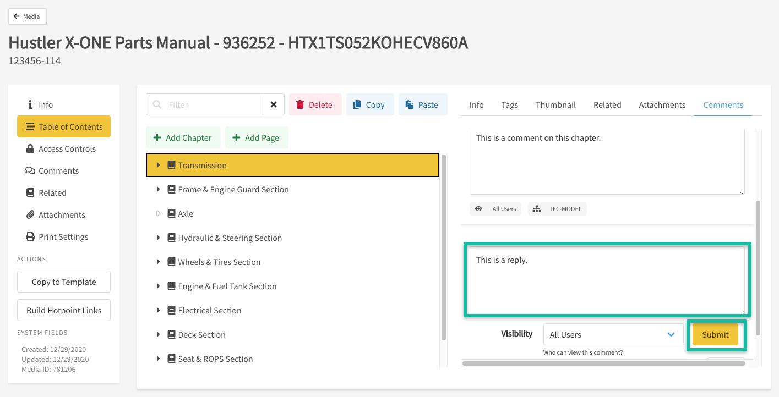Select the Deck Section chapter
The image size is (779, 397).
(201, 334)
